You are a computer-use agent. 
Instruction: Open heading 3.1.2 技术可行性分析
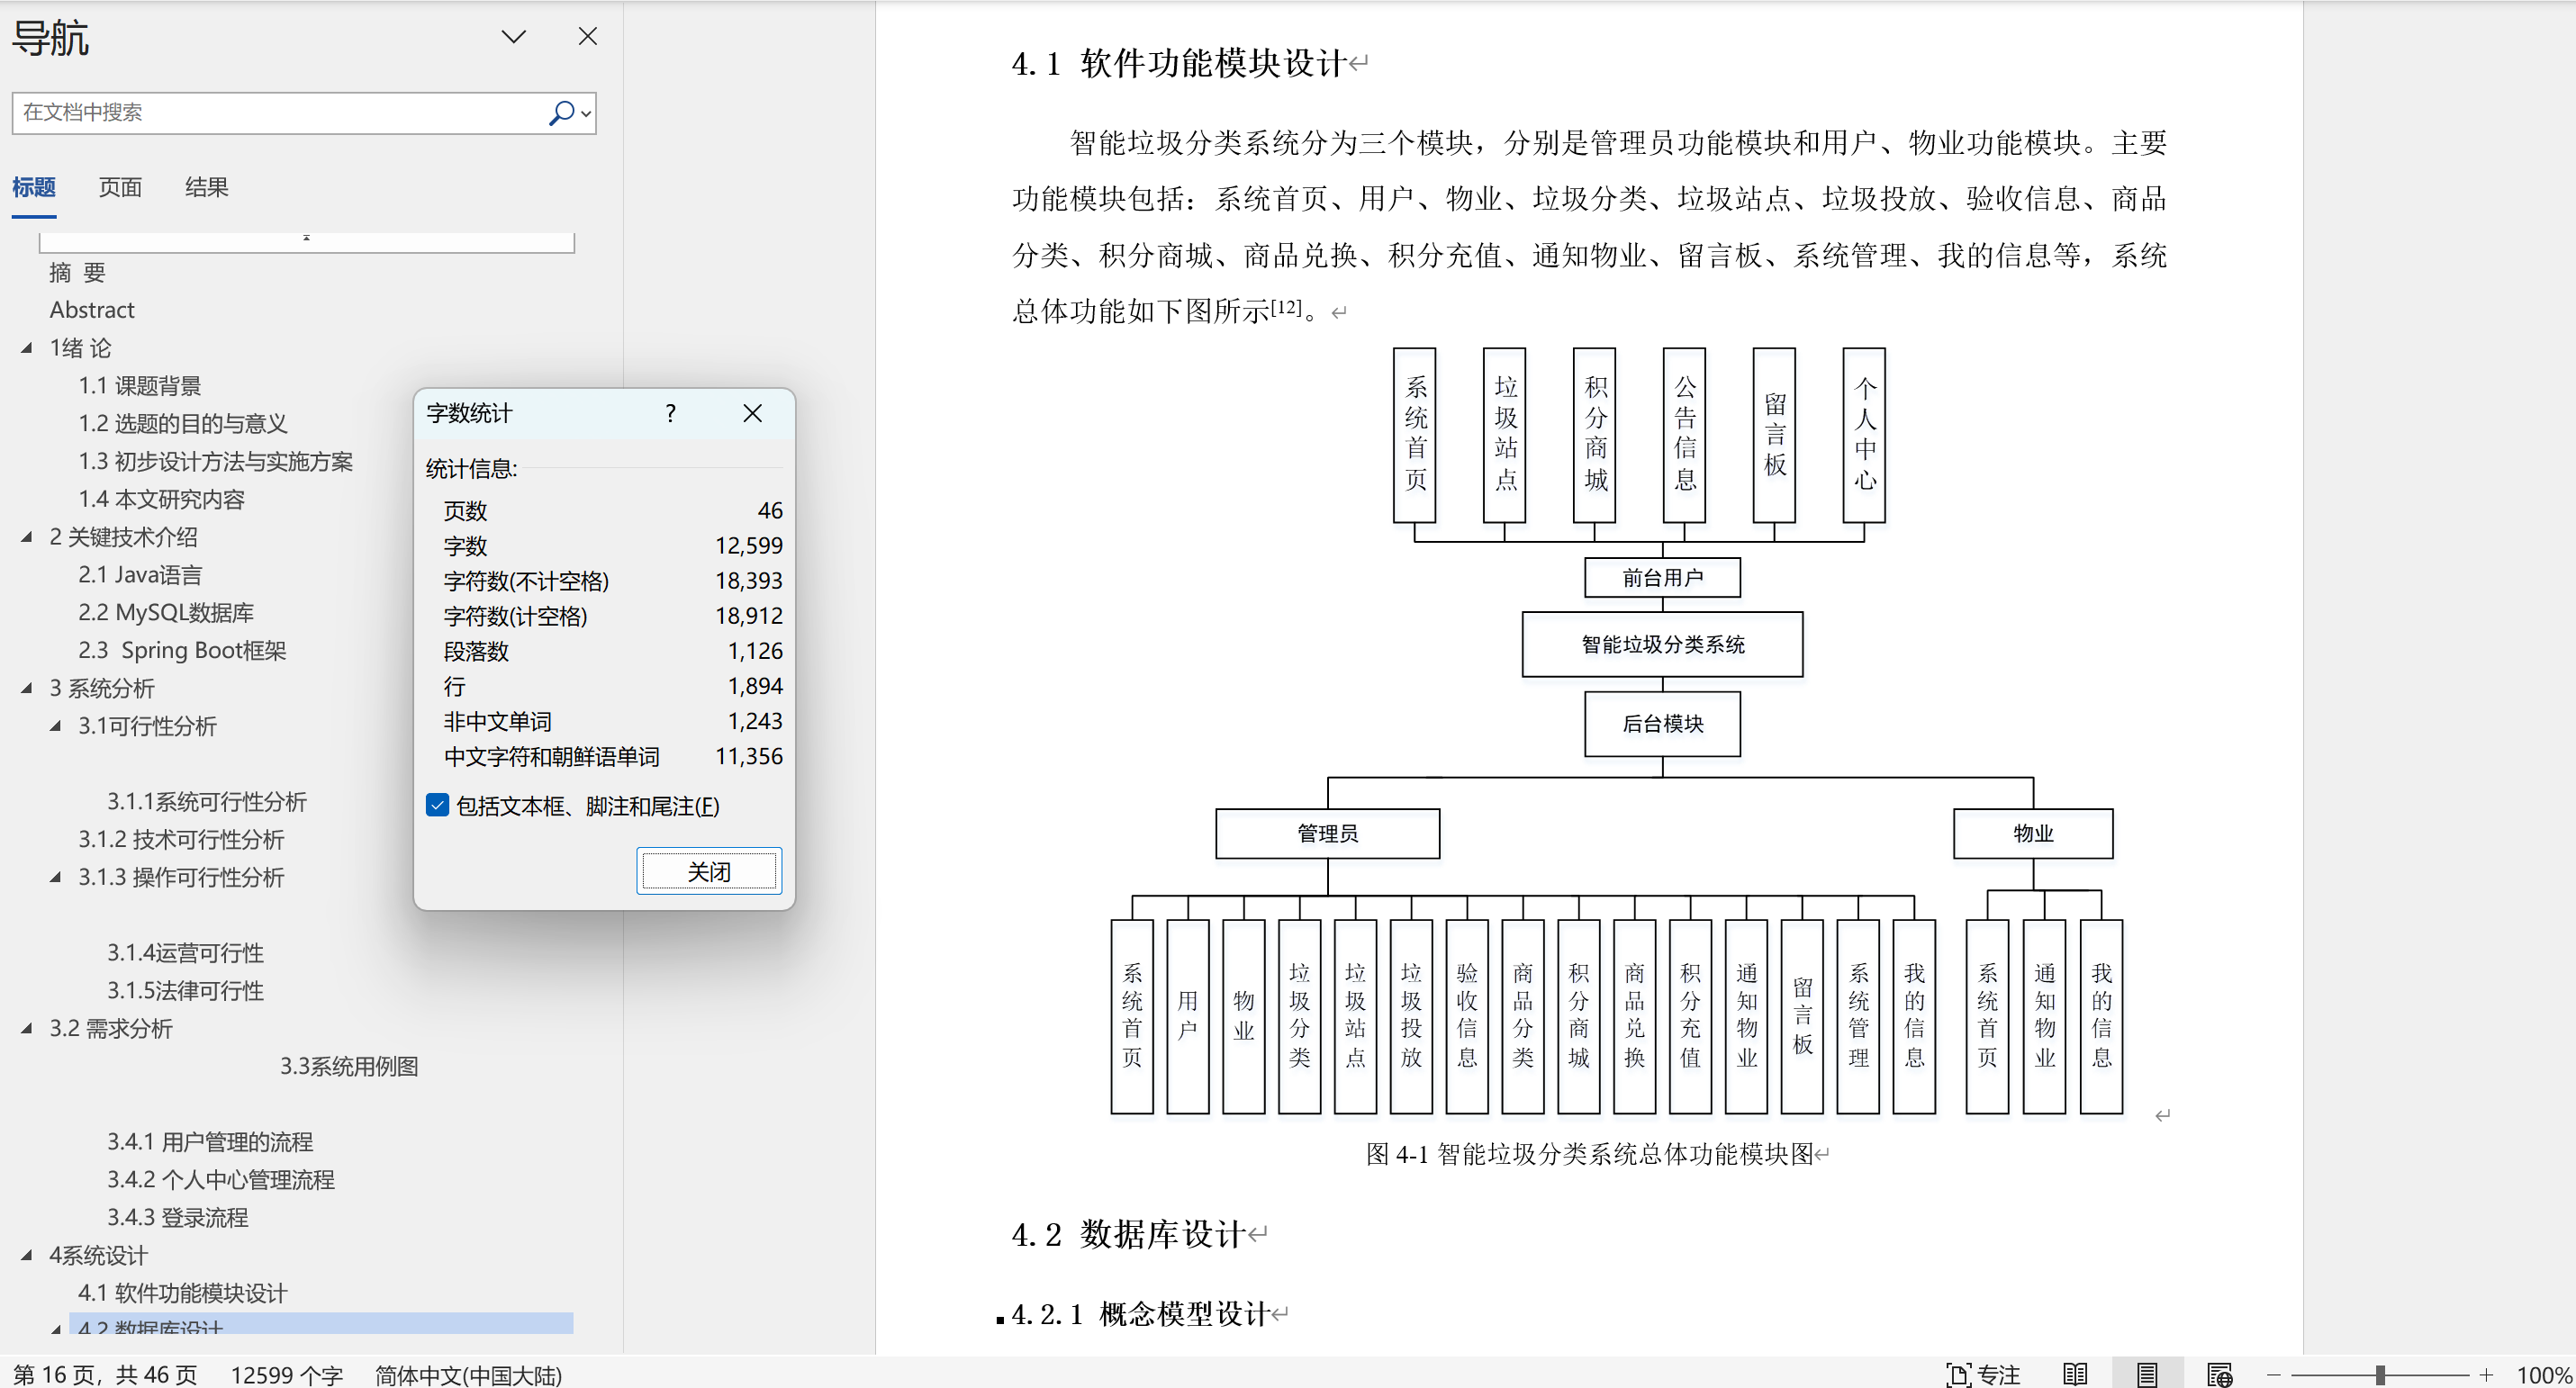pyautogui.click(x=182, y=840)
